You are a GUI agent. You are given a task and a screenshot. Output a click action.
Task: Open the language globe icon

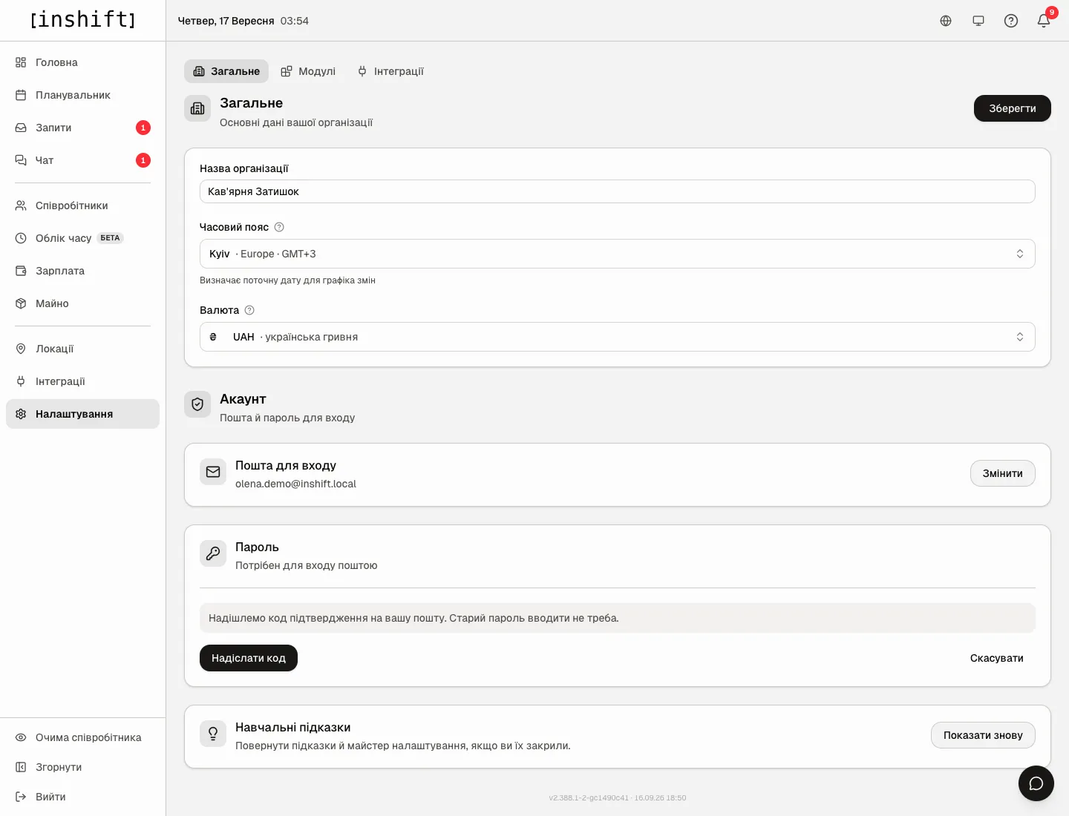[946, 21]
